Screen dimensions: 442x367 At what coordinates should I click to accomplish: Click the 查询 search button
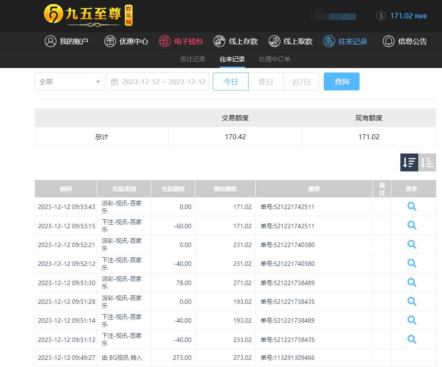pyautogui.click(x=341, y=81)
